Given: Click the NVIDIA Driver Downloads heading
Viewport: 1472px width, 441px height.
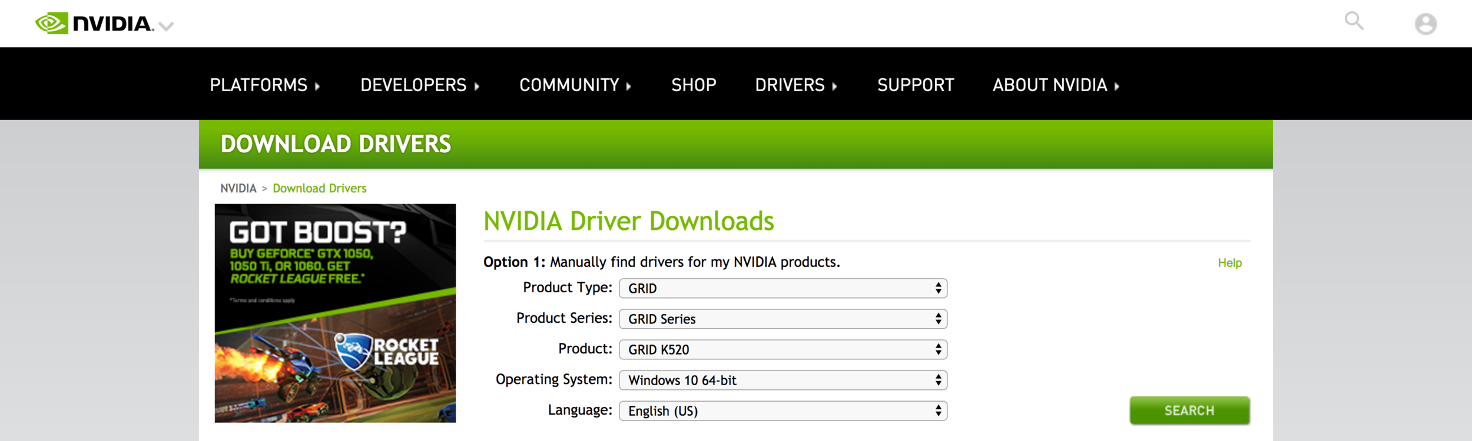Looking at the screenshot, I should pyautogui.click(x=629, y=222).
